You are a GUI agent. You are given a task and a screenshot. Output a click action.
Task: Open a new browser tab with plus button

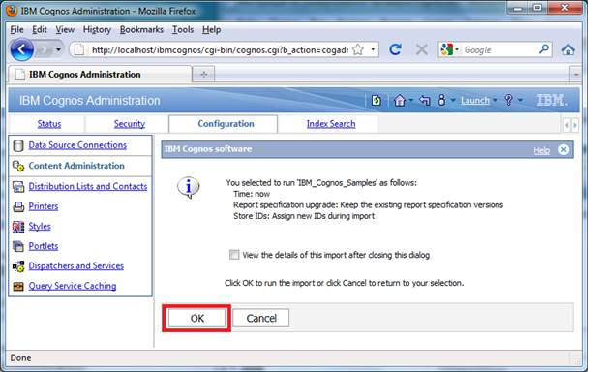[x=204, y=75]
